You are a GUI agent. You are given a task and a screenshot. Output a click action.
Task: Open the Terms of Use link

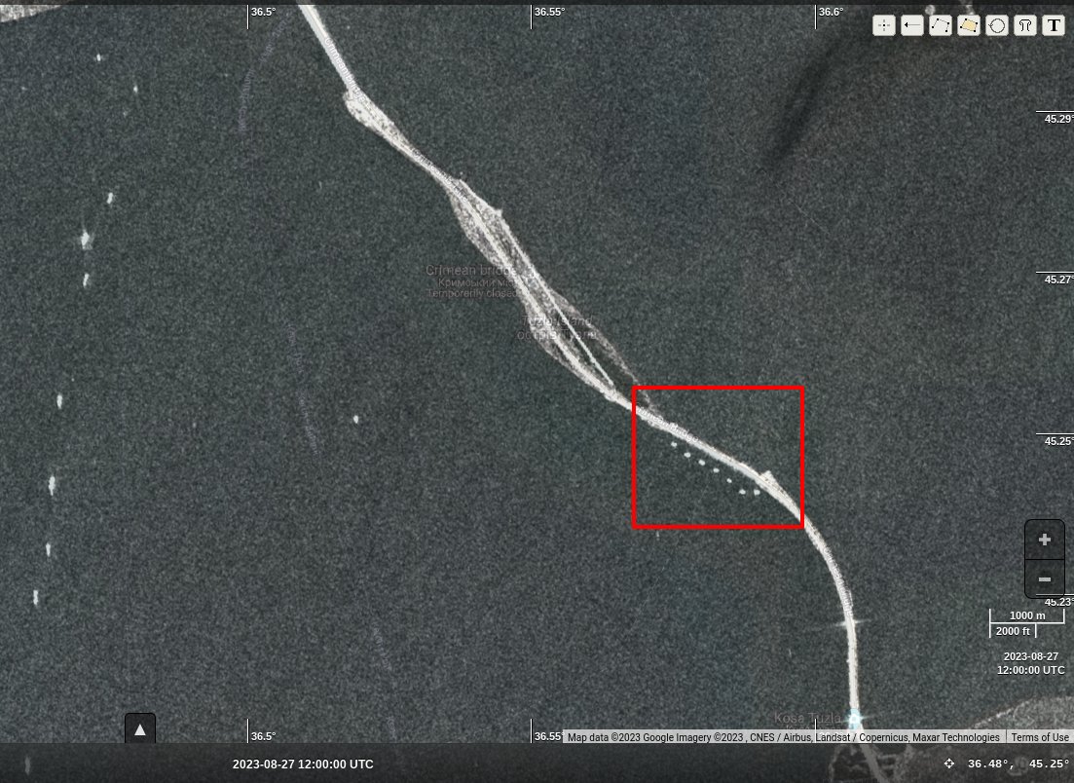[x=1039, y=737]
